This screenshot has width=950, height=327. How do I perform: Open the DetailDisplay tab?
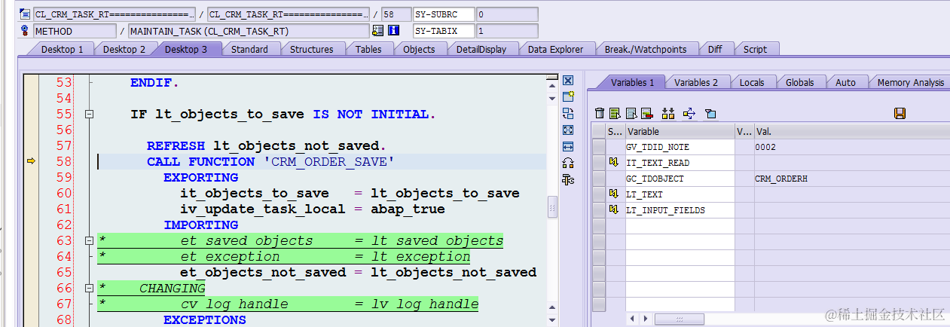click(x=481, y=49)
